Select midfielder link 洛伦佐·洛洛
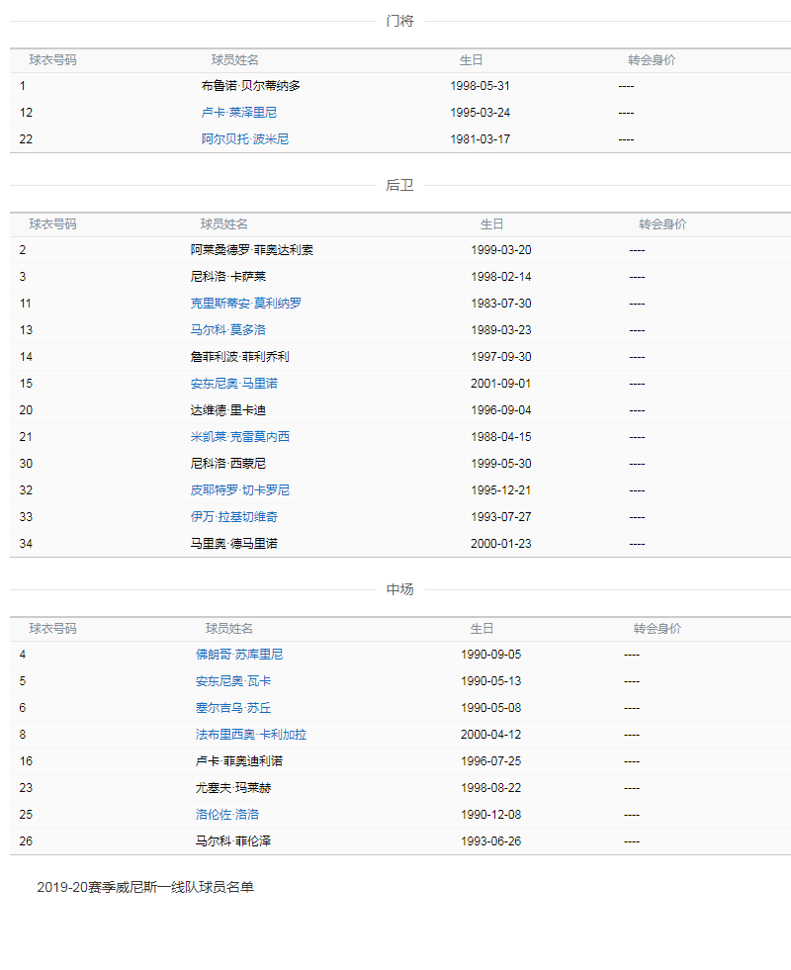The width and height of the screenshot is (791, 970). coord(227,815)
